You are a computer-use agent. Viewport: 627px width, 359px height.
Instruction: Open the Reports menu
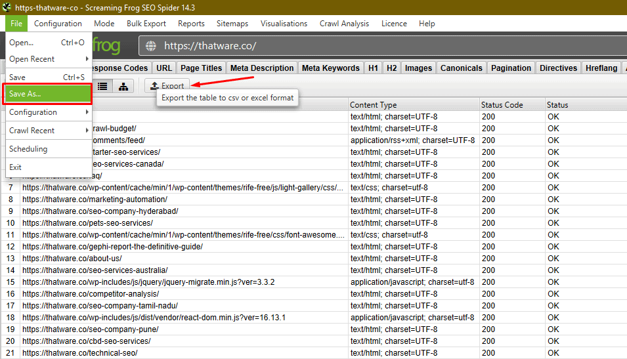pyautogui.click(x=191, y=24)
